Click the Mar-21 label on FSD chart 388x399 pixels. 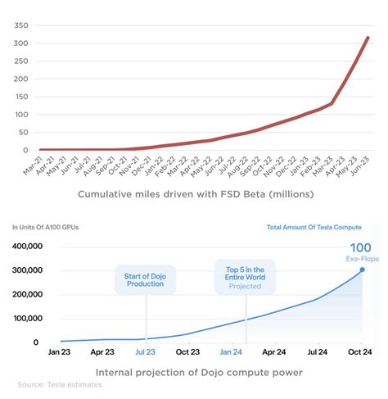(x=33, y=165)
